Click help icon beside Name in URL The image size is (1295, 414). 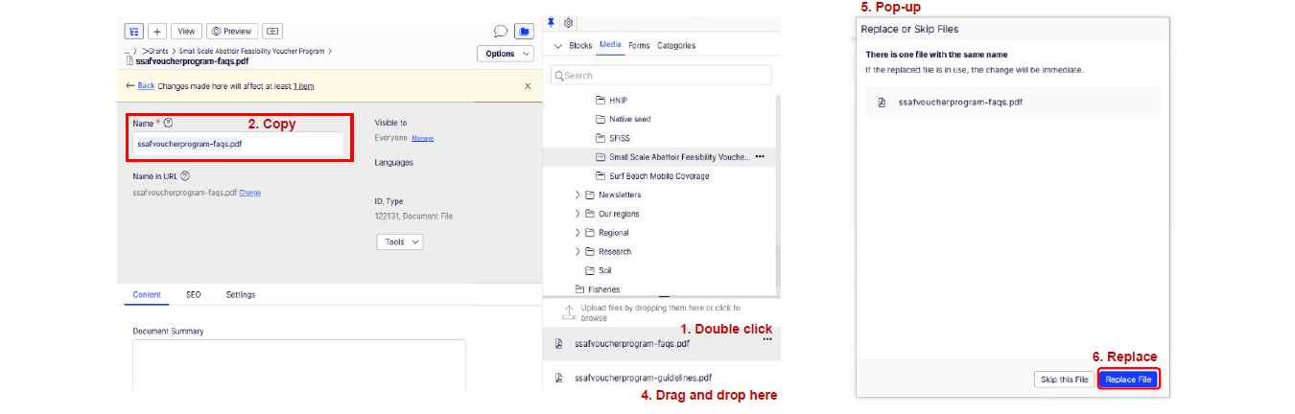point(185,176)
